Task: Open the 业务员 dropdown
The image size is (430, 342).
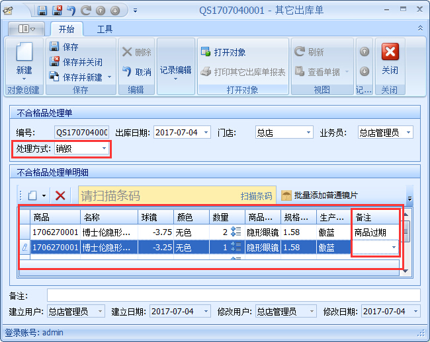Action: click(408, 133)
